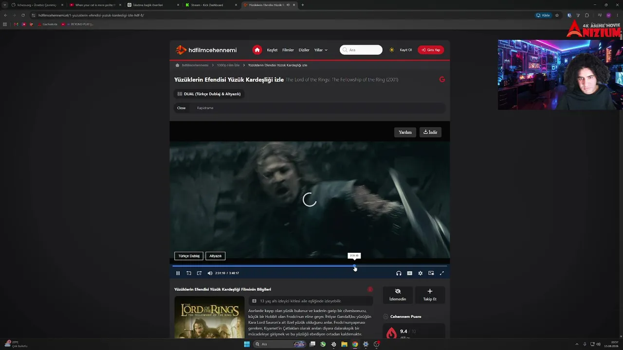Go to site home via red home icon
Viewport: 623px width, 350px height.
257,50
